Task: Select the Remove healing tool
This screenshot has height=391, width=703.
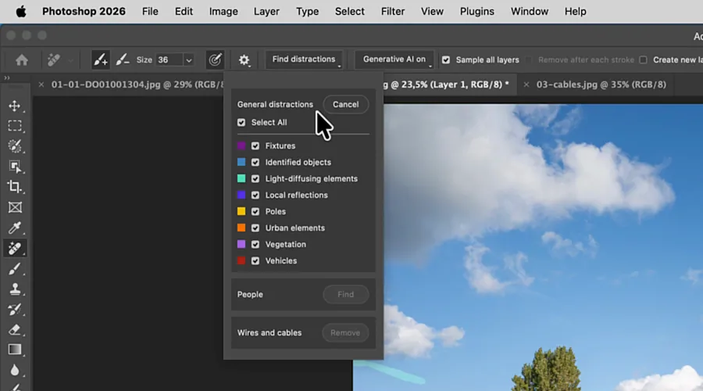Action: (x=14, y=248)
